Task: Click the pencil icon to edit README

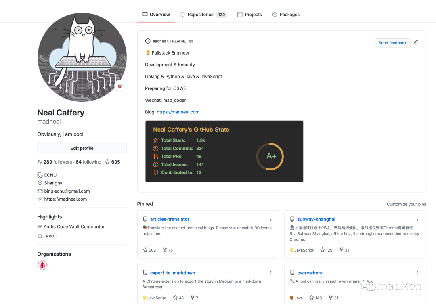Action: [x=416, y=42]
